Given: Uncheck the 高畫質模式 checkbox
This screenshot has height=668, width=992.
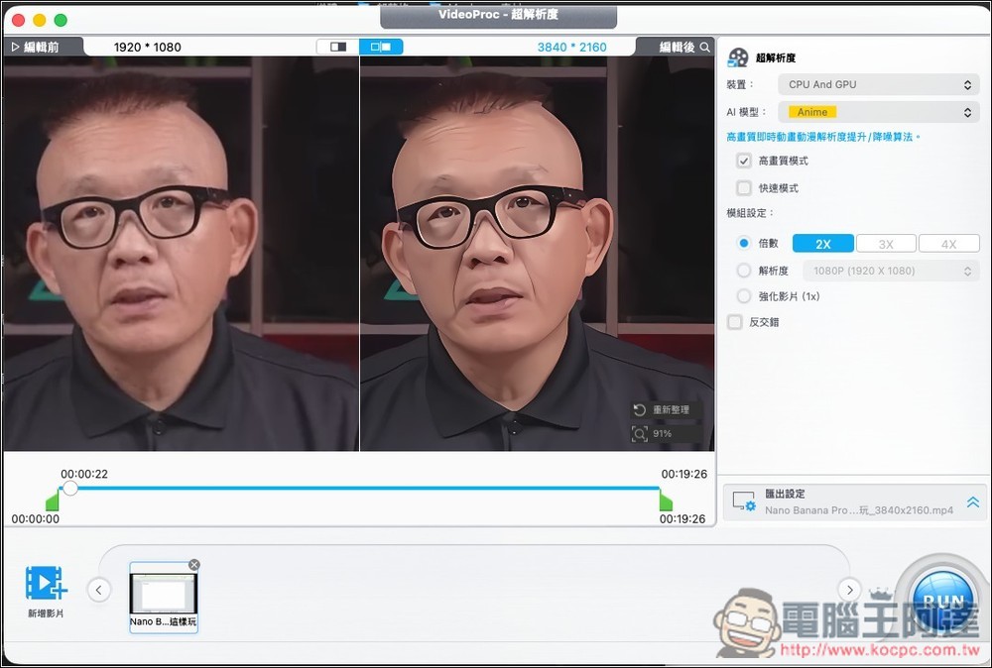Looking at the screenshot, I should 743,161.
